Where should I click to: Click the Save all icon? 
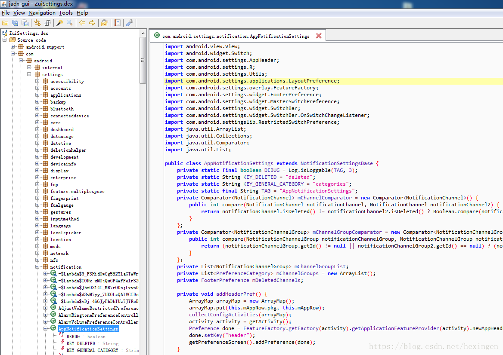pyautogui.click(x=15, y=23)
